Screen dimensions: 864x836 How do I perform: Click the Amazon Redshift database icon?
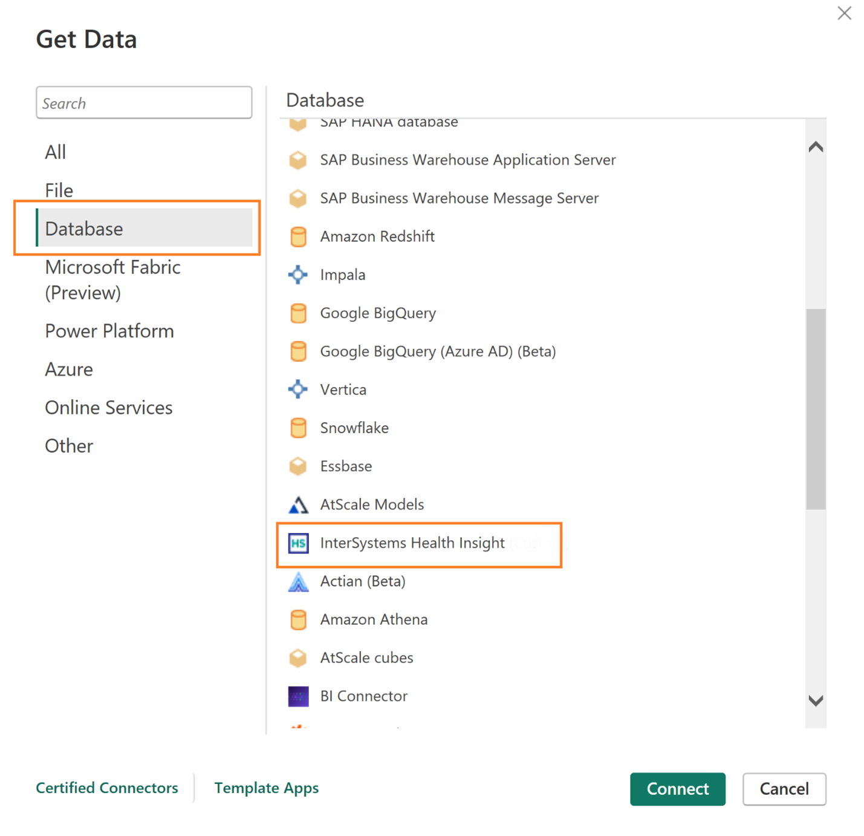298,237
